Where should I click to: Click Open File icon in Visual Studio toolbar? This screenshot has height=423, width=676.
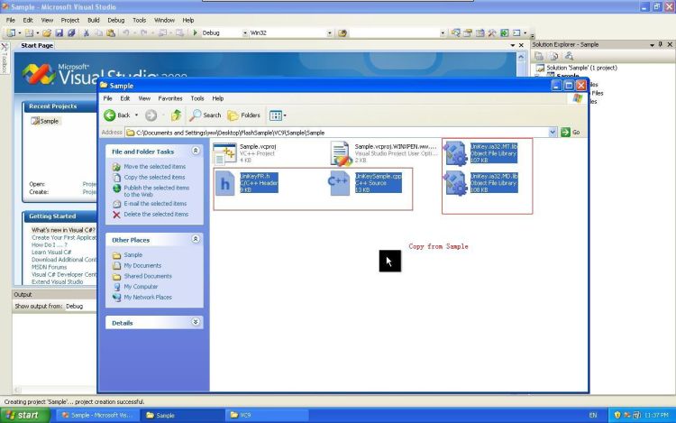tap(47, 32)
